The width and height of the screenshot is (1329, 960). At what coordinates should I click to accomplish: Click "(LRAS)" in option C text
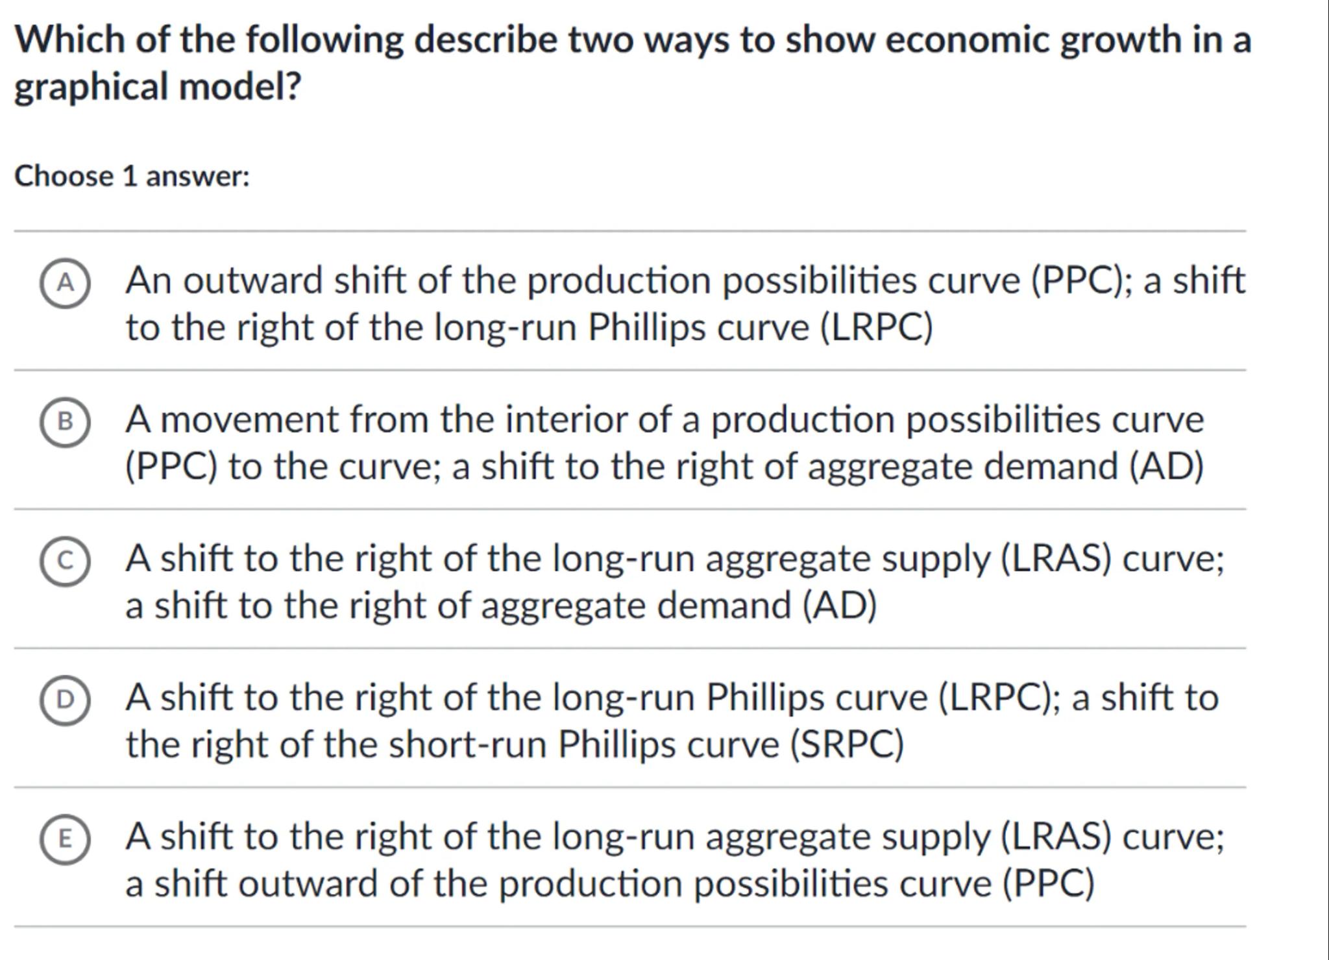1056,559
